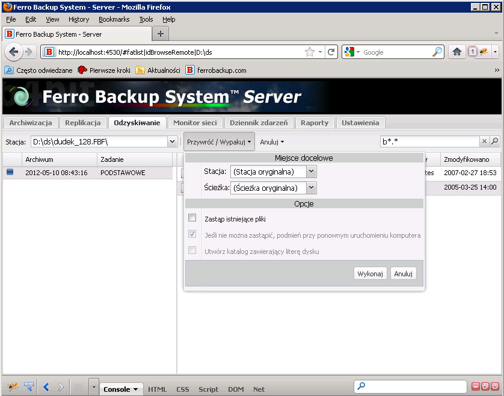Switch to the Archiwizacja tab
The height and width of the screenshot is (396, 504).
point(31,122)
